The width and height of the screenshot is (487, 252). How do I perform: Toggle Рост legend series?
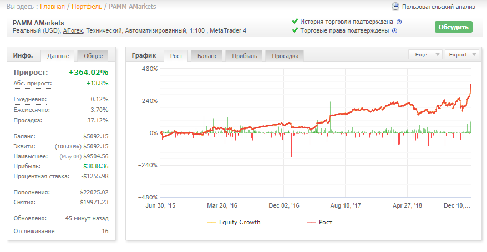click(319, 222)
